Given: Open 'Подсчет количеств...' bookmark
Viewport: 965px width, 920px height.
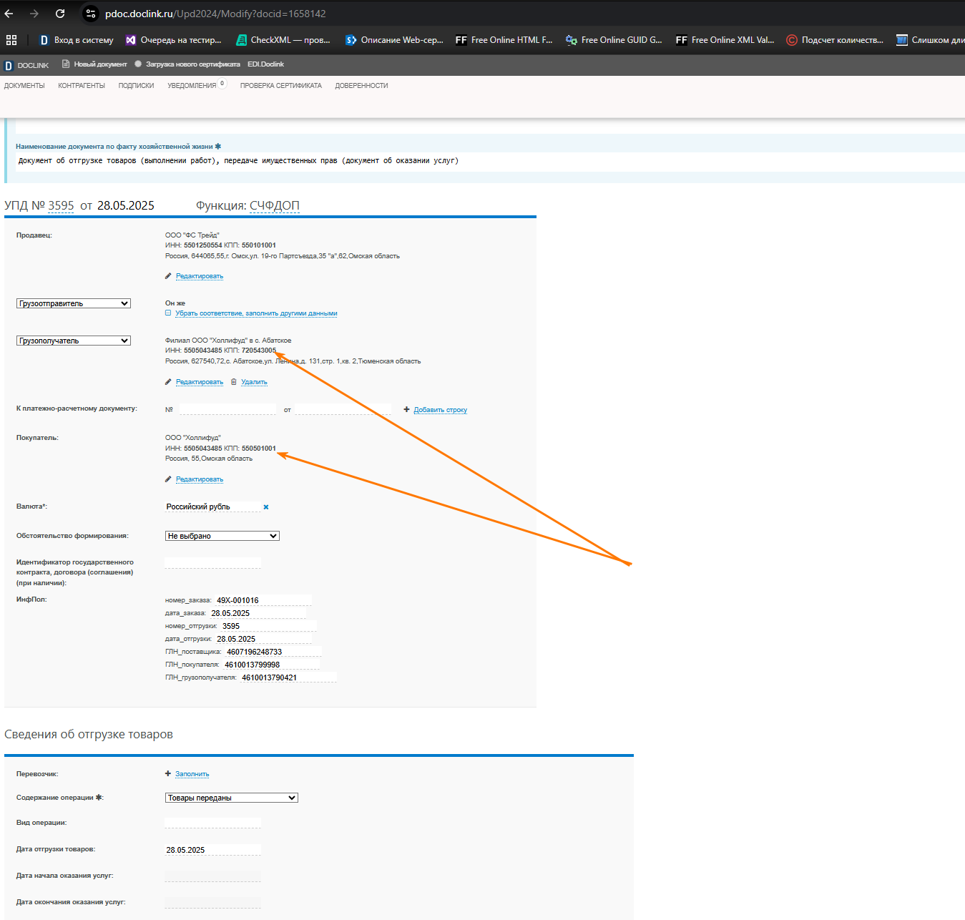Looking at the screenshot, I should coord(835,40).
